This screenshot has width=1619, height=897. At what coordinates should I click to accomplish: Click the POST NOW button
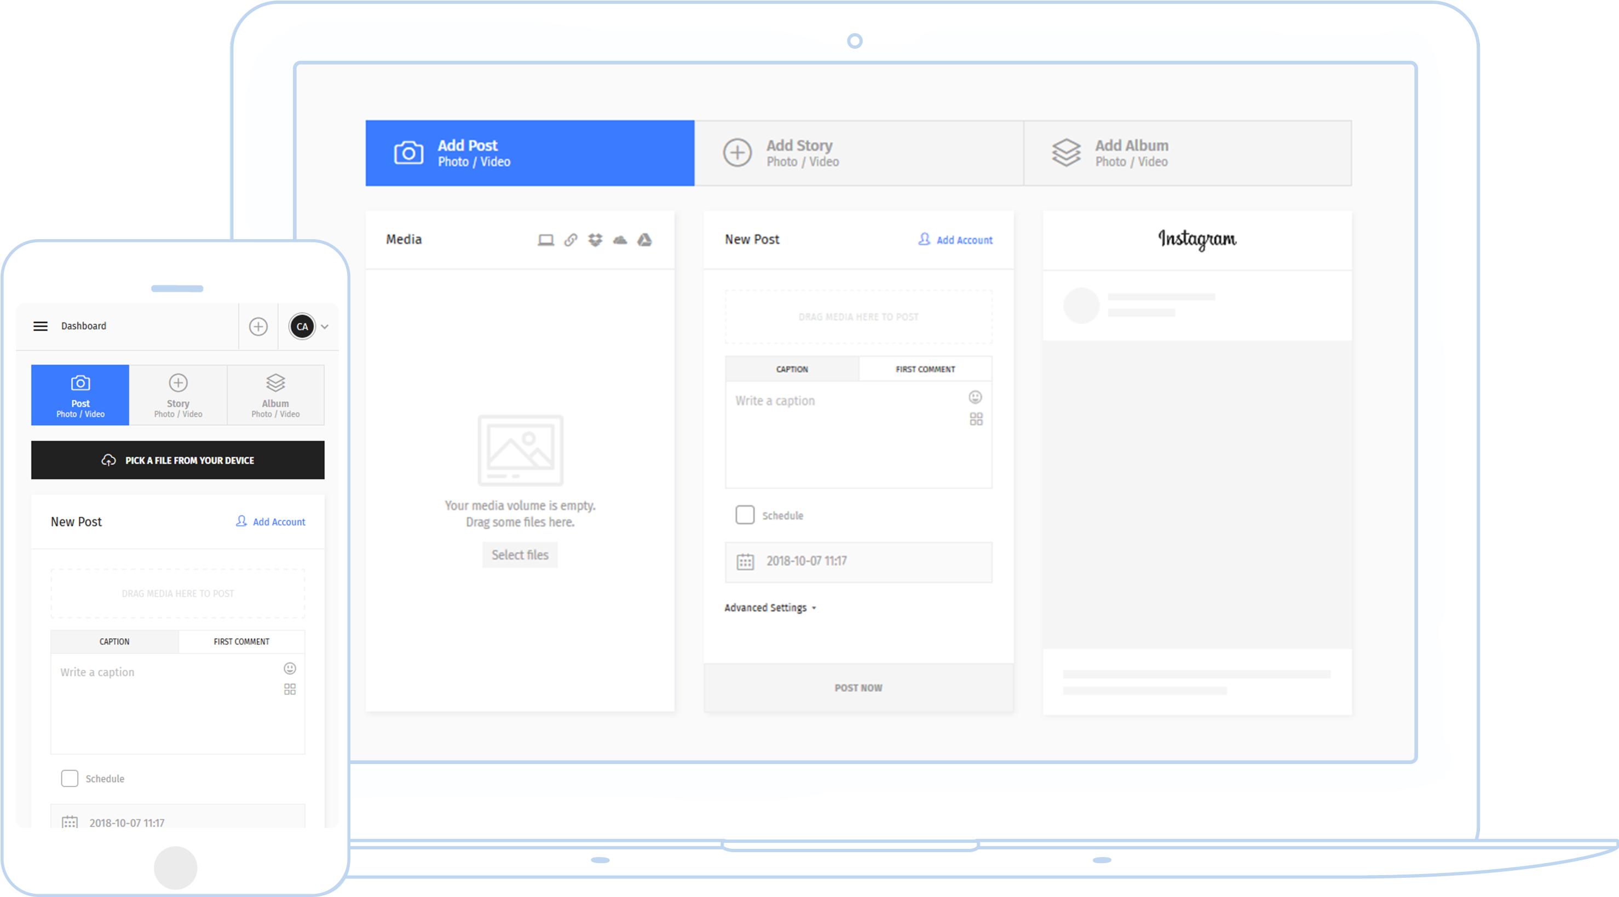click(859, 688)
